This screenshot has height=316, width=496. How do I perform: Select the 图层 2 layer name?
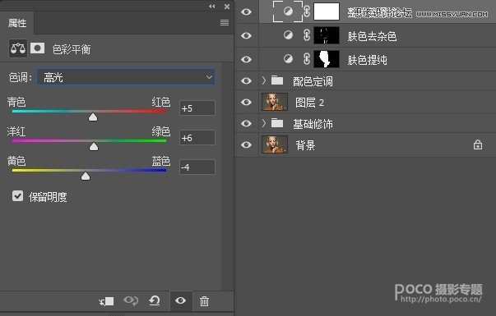pos(309,103)
